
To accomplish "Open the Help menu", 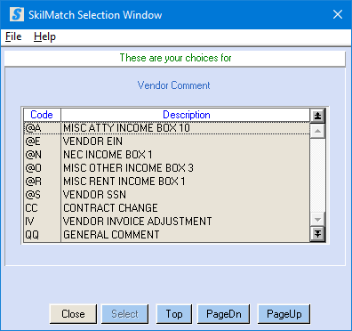I will tap(44, 36).
